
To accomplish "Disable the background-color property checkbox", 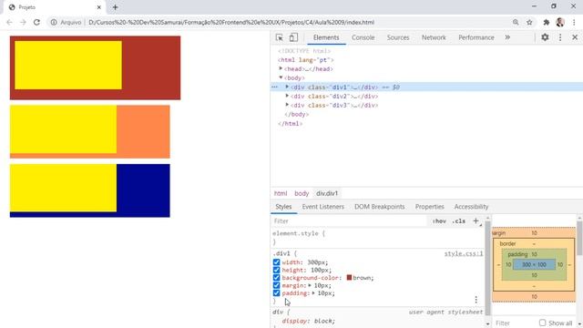I will click(276, 278).
